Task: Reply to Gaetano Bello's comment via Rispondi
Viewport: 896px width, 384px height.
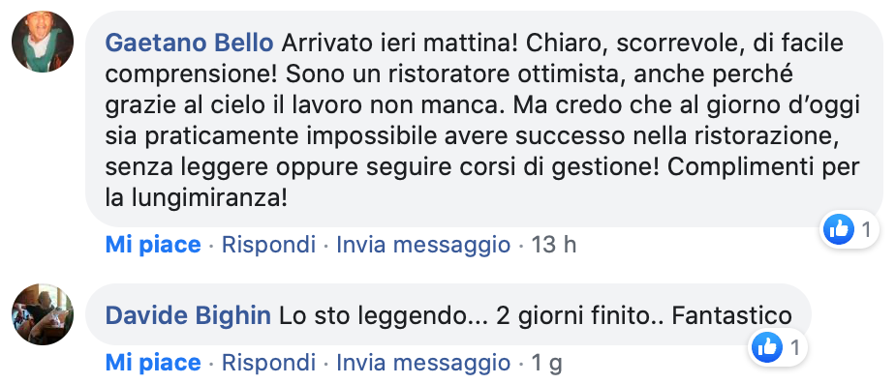Action: coord(268,245)
